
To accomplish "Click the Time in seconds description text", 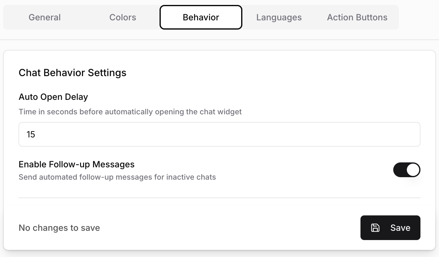I will coord(130,112).
